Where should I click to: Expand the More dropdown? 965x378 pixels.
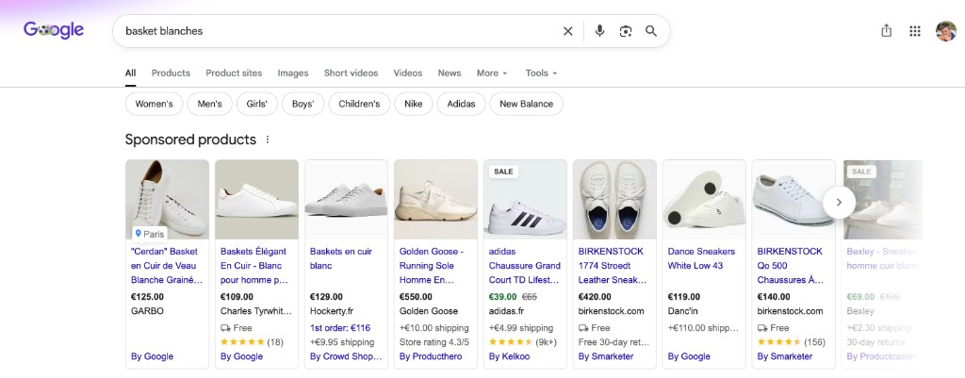[x=492, y=73]
